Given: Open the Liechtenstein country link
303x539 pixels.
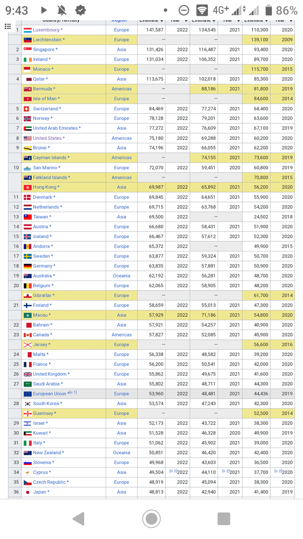Looking at the screenshot, I should [x=48, y=40].
